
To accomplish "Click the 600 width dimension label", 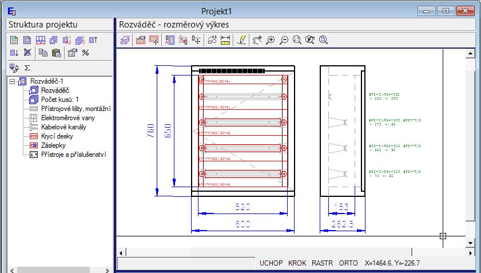I will click(243, 224).
